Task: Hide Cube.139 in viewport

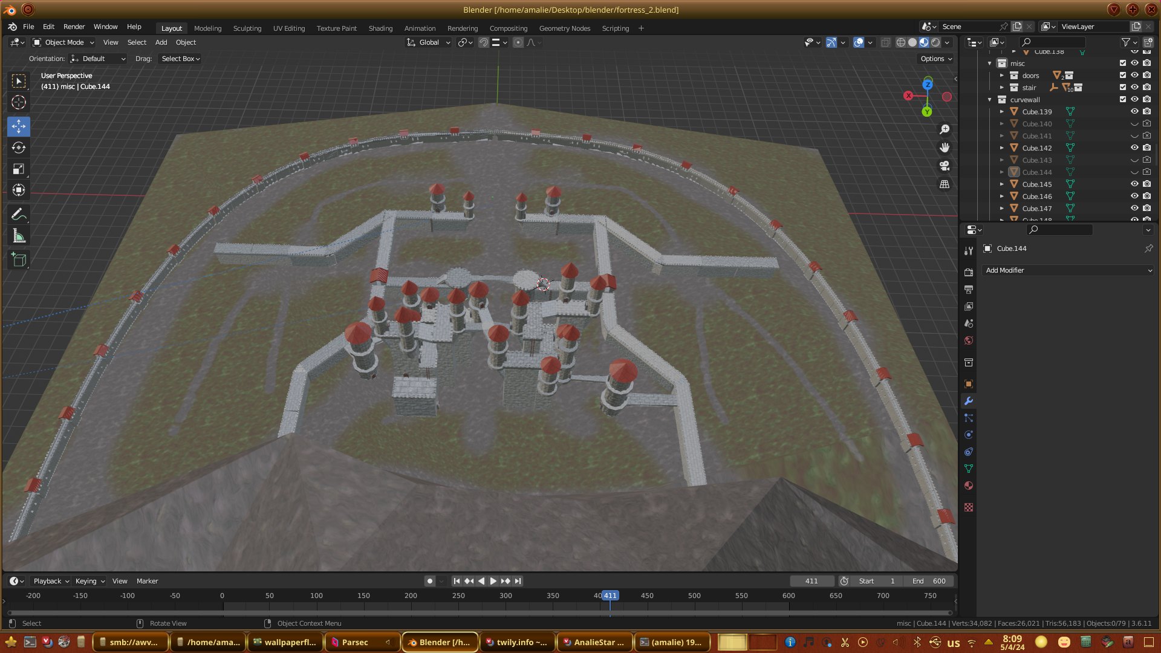Action: click(1134, 111)
